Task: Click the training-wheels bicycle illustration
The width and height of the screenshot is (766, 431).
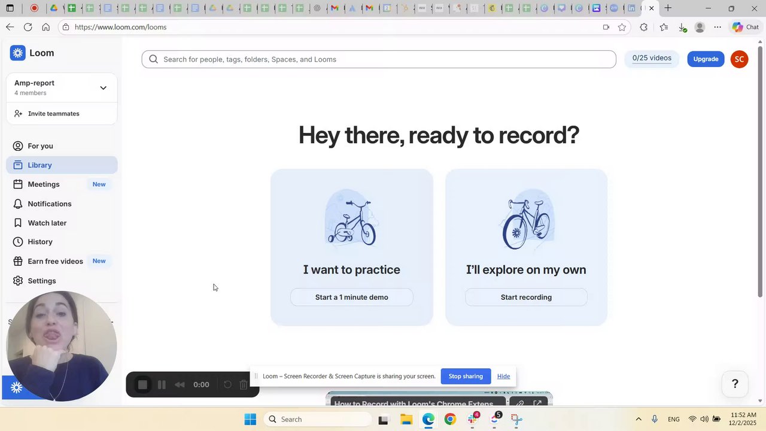Action: click(351, 218)
